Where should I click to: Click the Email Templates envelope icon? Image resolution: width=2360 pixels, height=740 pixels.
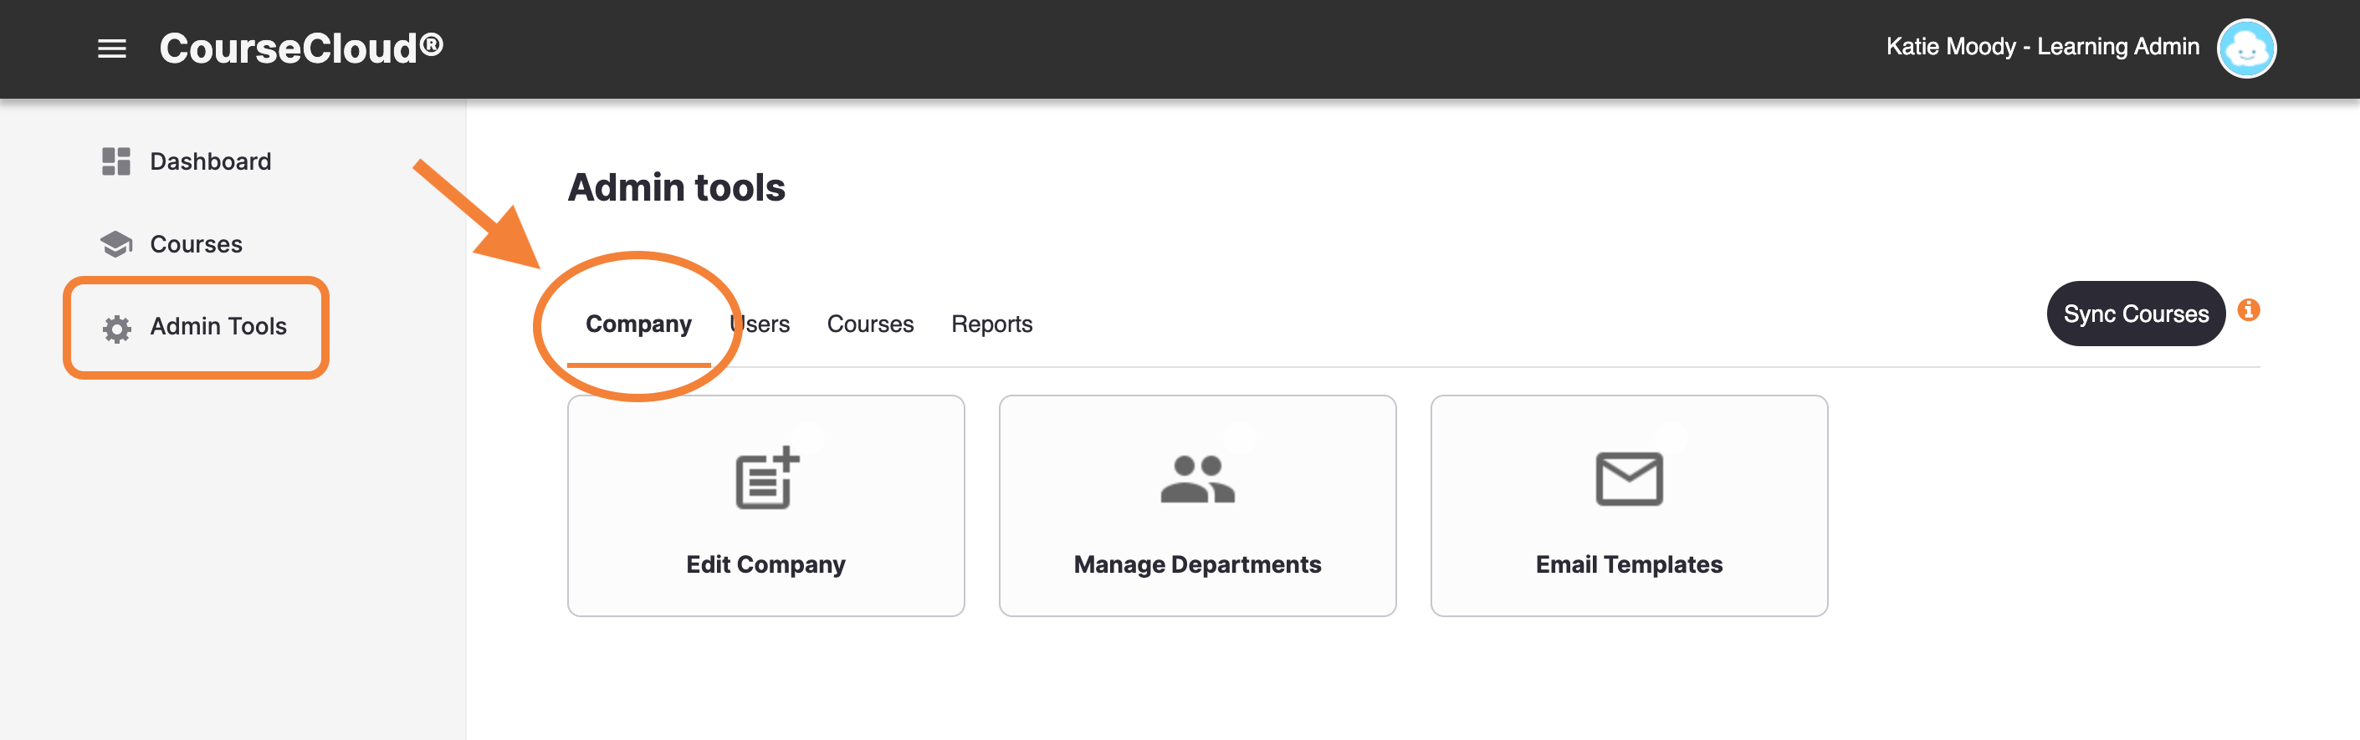click(1629, 478)
